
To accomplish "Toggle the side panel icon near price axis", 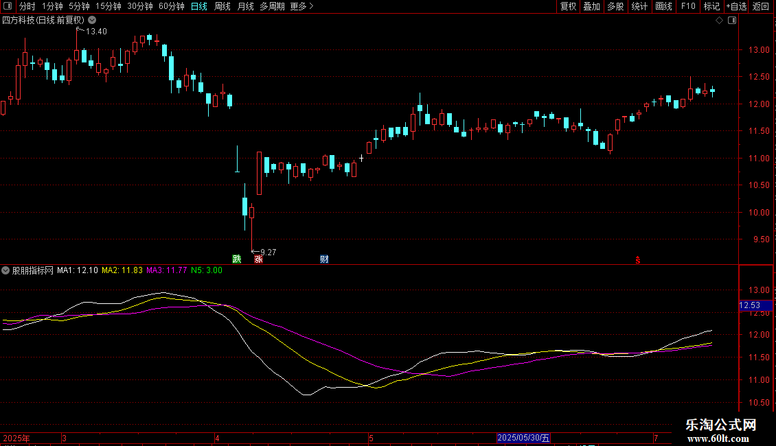I will coord(732,21).
